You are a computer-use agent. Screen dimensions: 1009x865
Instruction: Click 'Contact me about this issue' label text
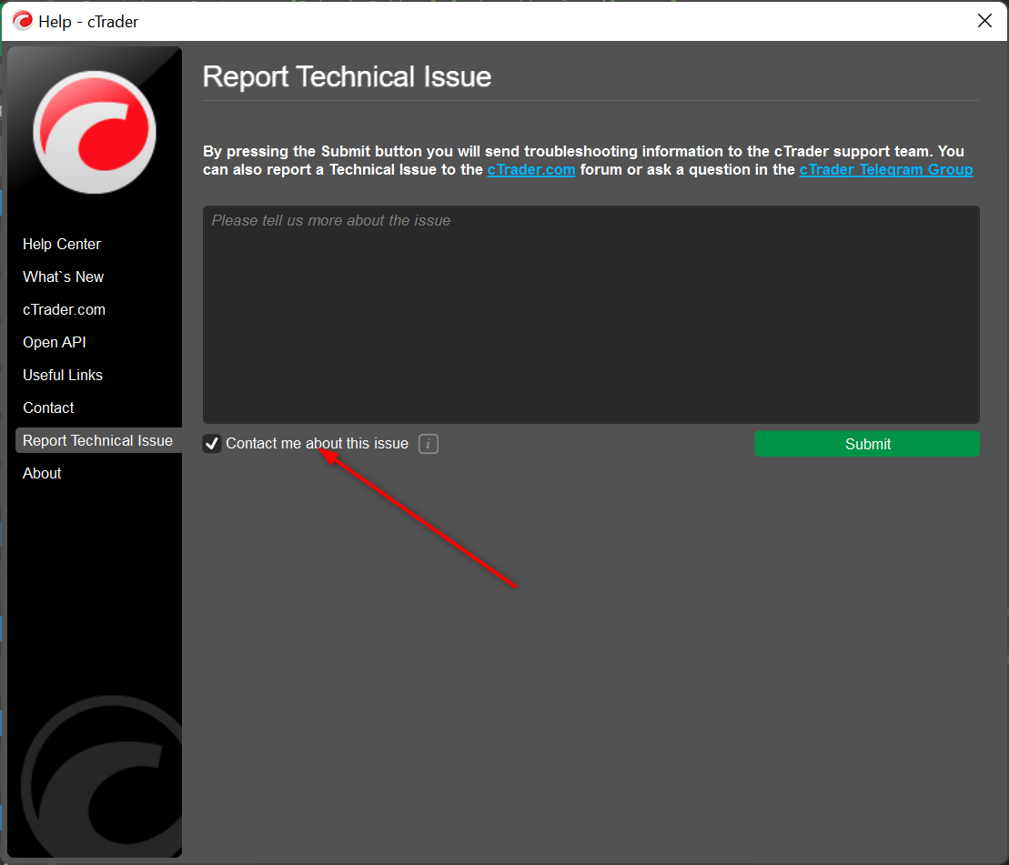coord(317,444)
